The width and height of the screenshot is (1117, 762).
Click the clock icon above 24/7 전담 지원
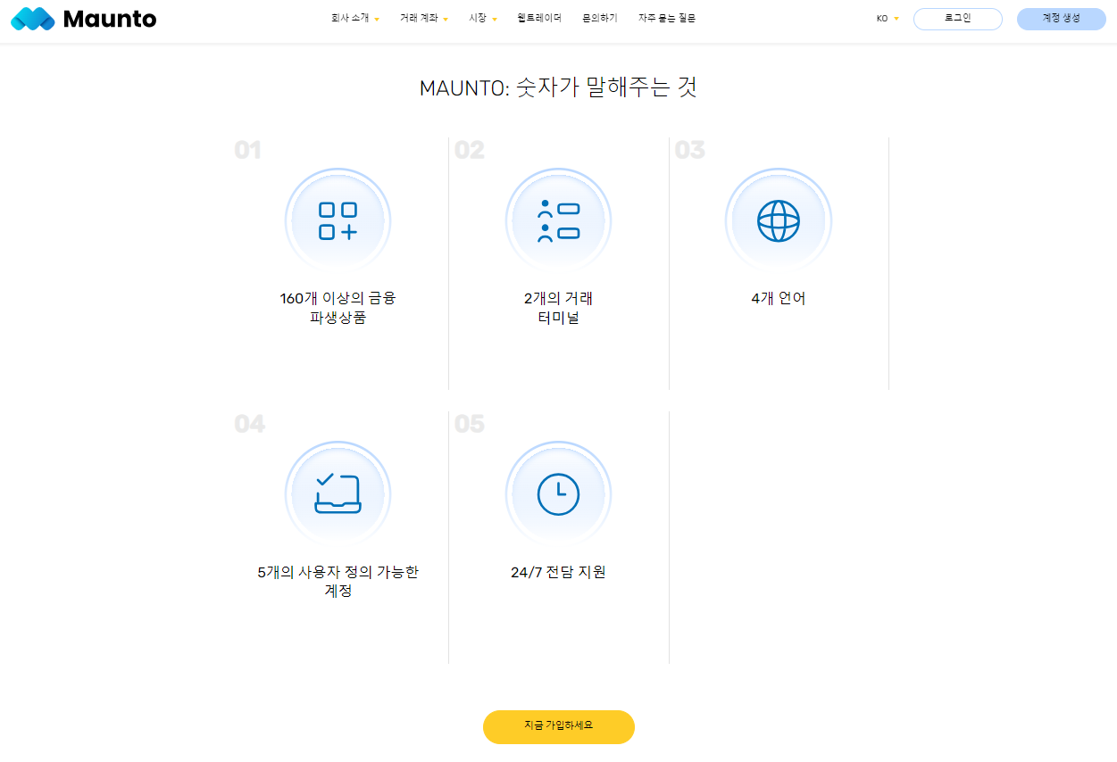pos(558,494)
